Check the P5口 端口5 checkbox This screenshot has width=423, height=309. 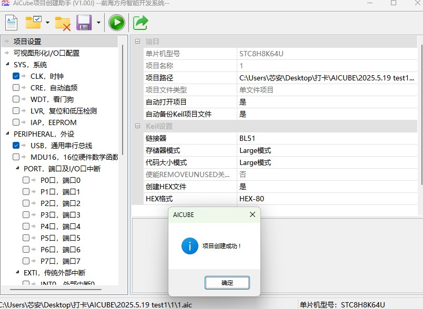pyautogui.click(x=26, y=238)
